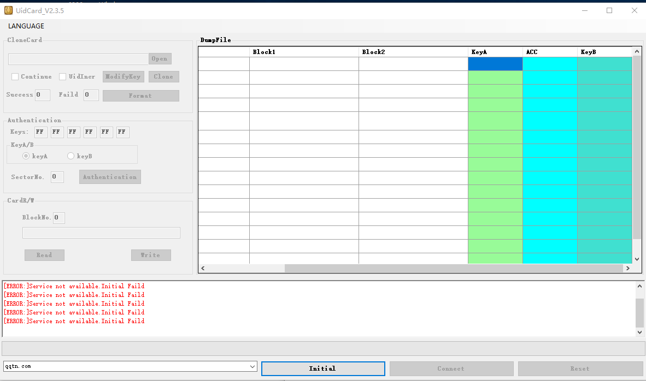Select the Faild count field
The width and height of the screenshot is (646, 381).
[91, 95]
